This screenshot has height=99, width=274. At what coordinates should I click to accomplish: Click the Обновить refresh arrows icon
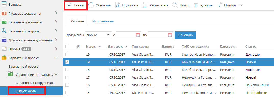[x=91, y=5]
